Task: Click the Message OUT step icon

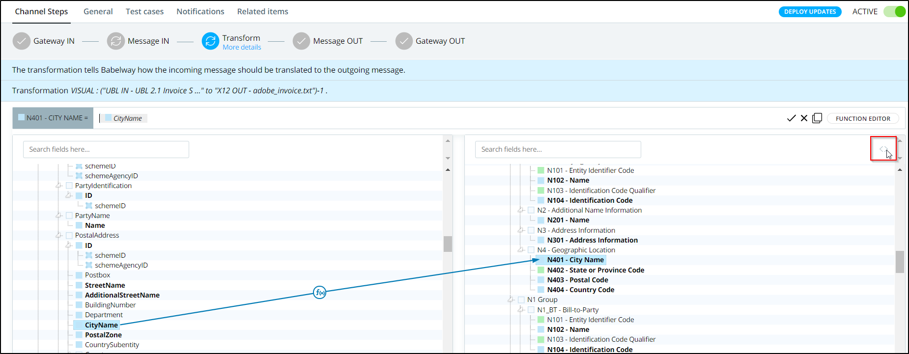Action: point(301,41)
